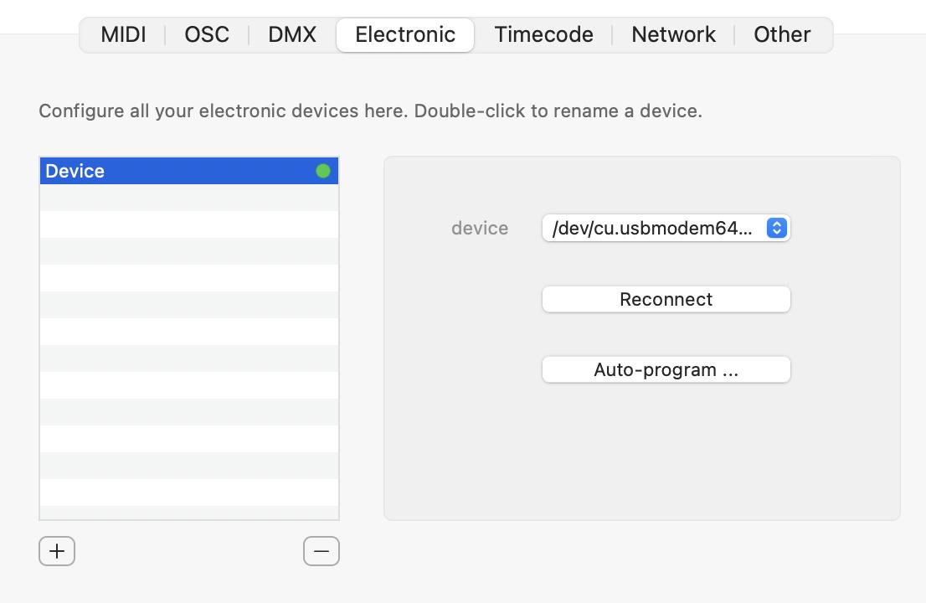
Task: Open the DMX tab
Action: (292, 35)
